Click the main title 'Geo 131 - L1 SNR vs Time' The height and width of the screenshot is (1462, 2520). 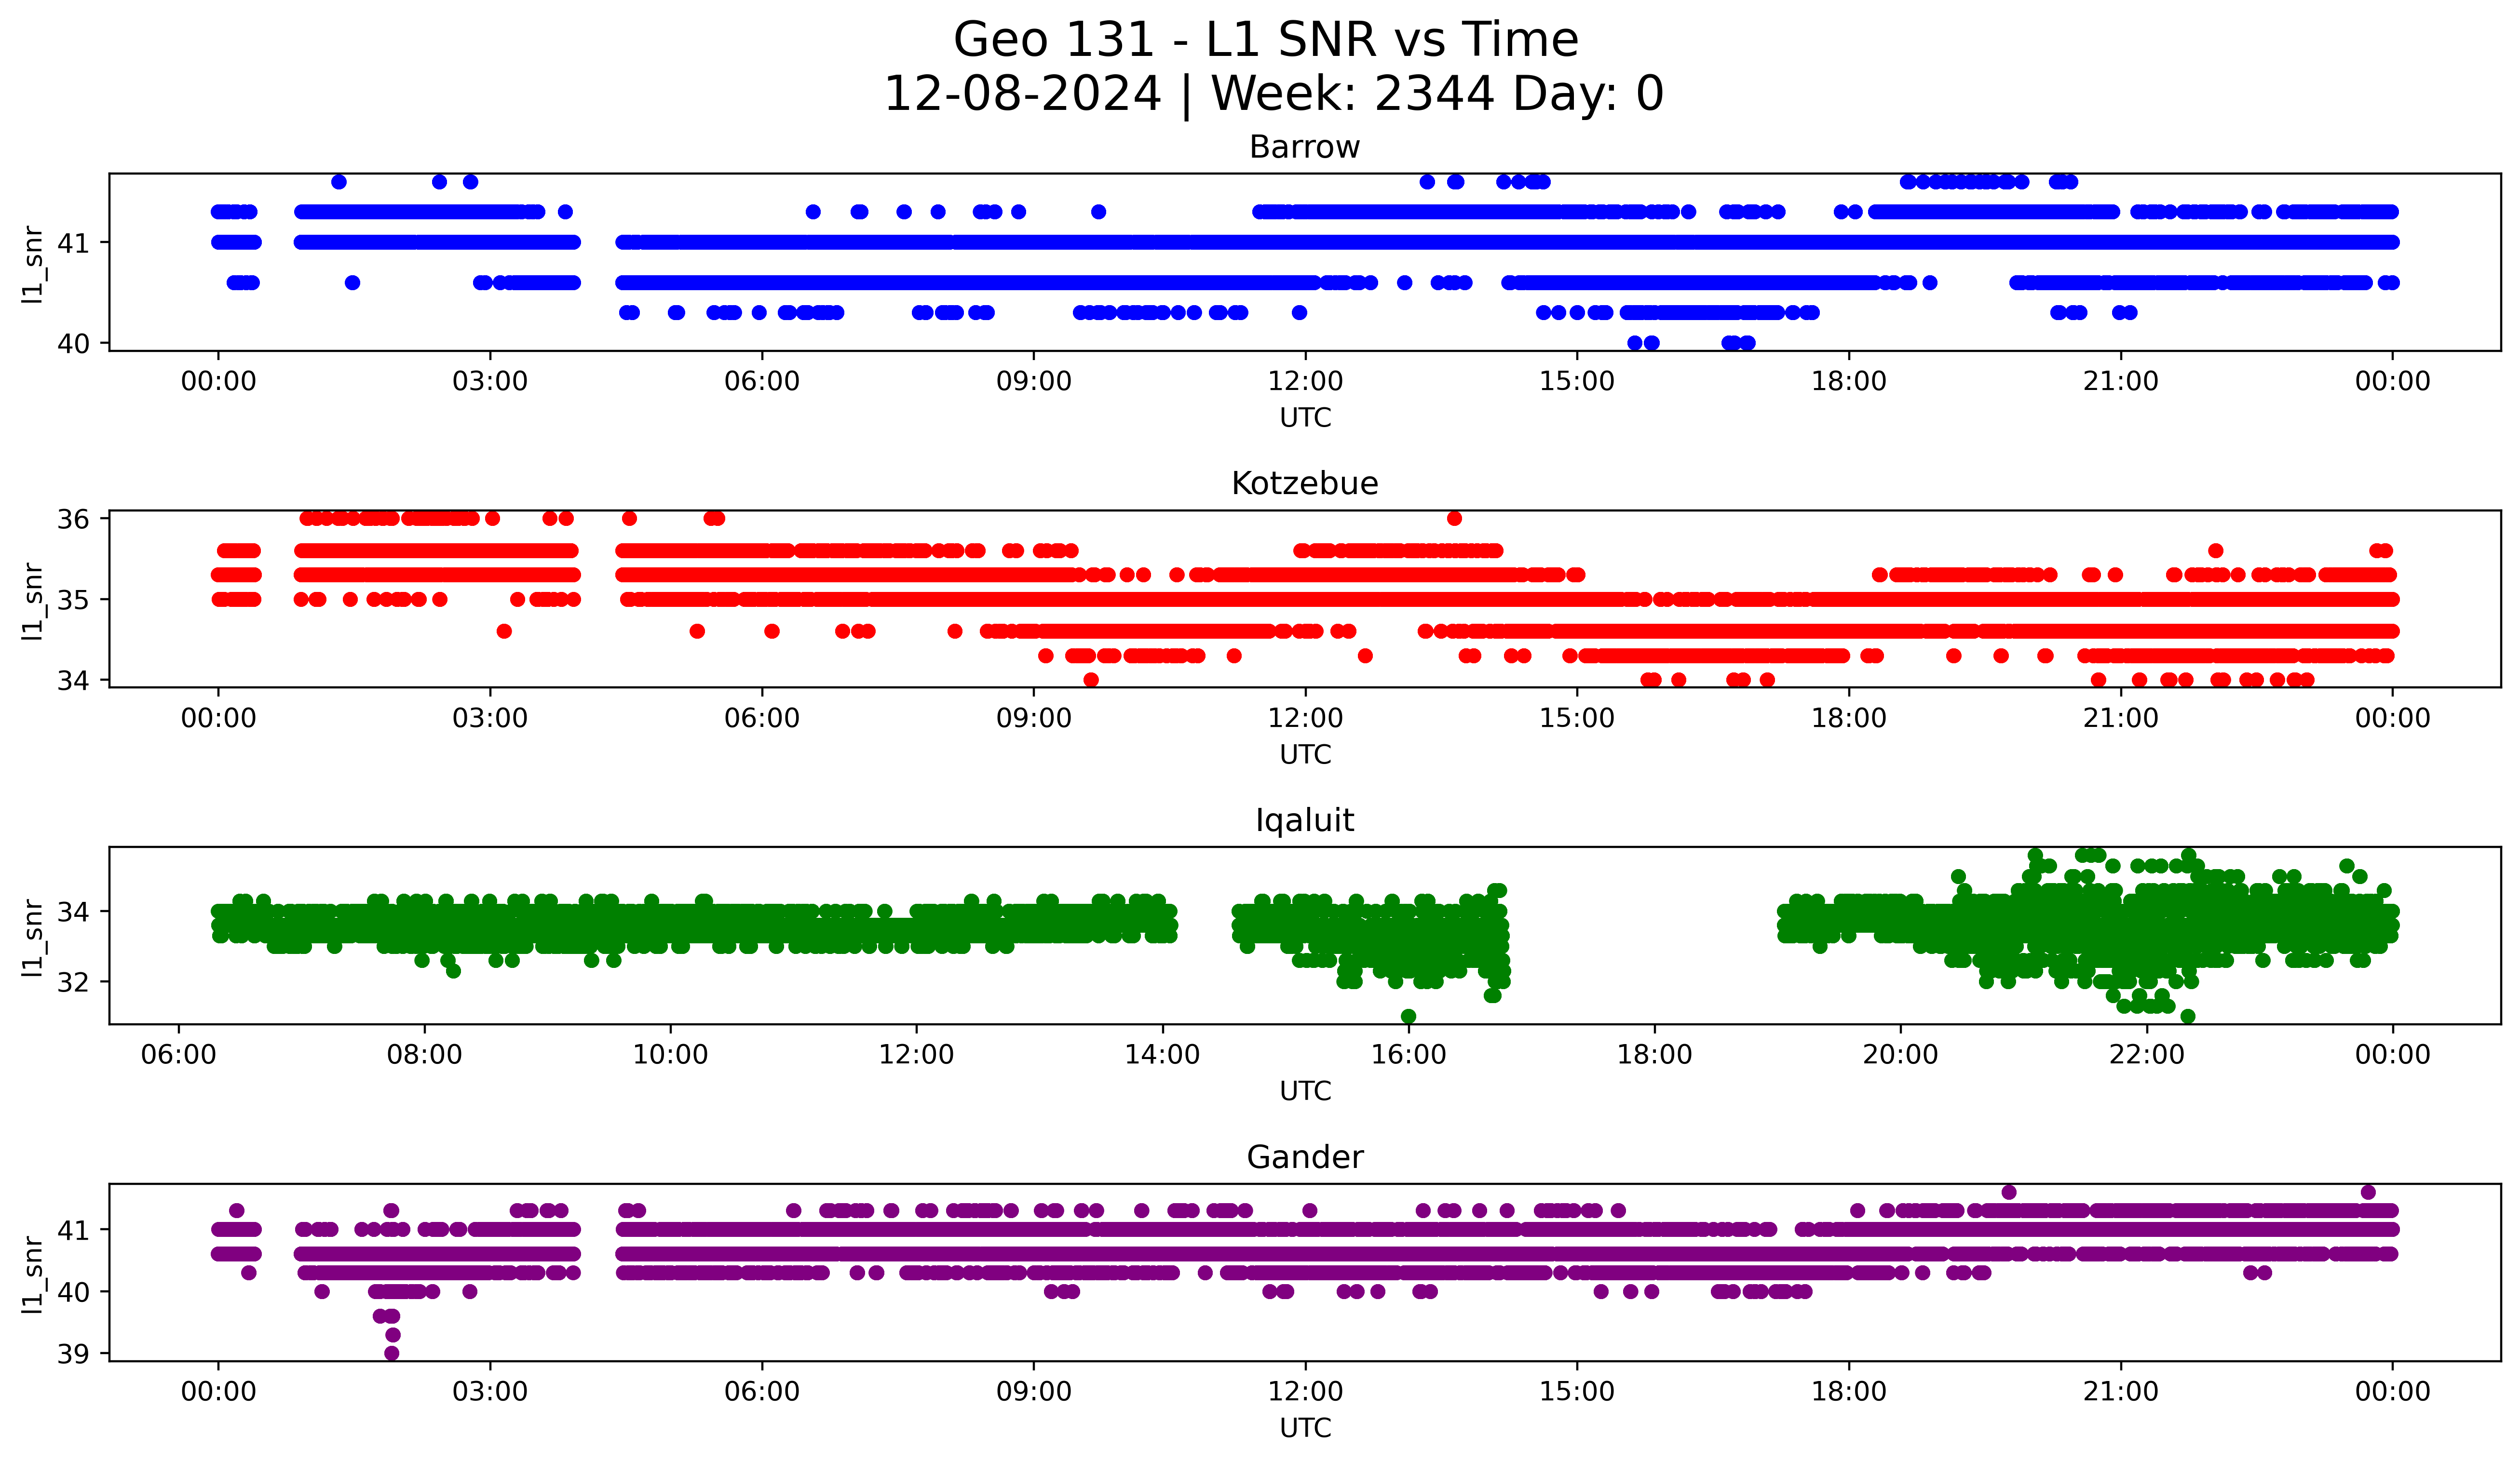(x=1265, y=40)
